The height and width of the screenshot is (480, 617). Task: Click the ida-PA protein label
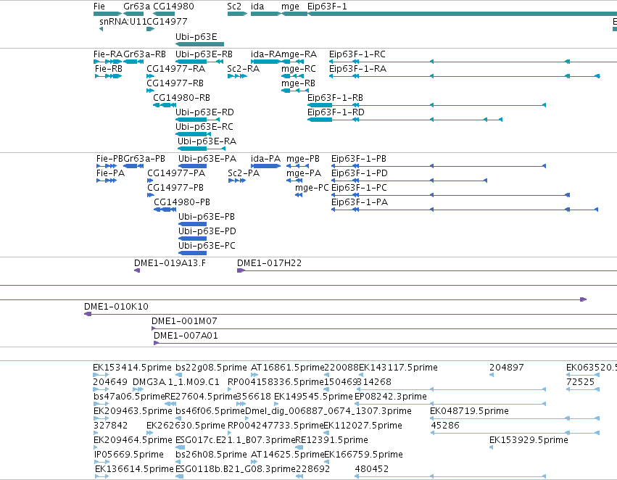coord(265,159)
